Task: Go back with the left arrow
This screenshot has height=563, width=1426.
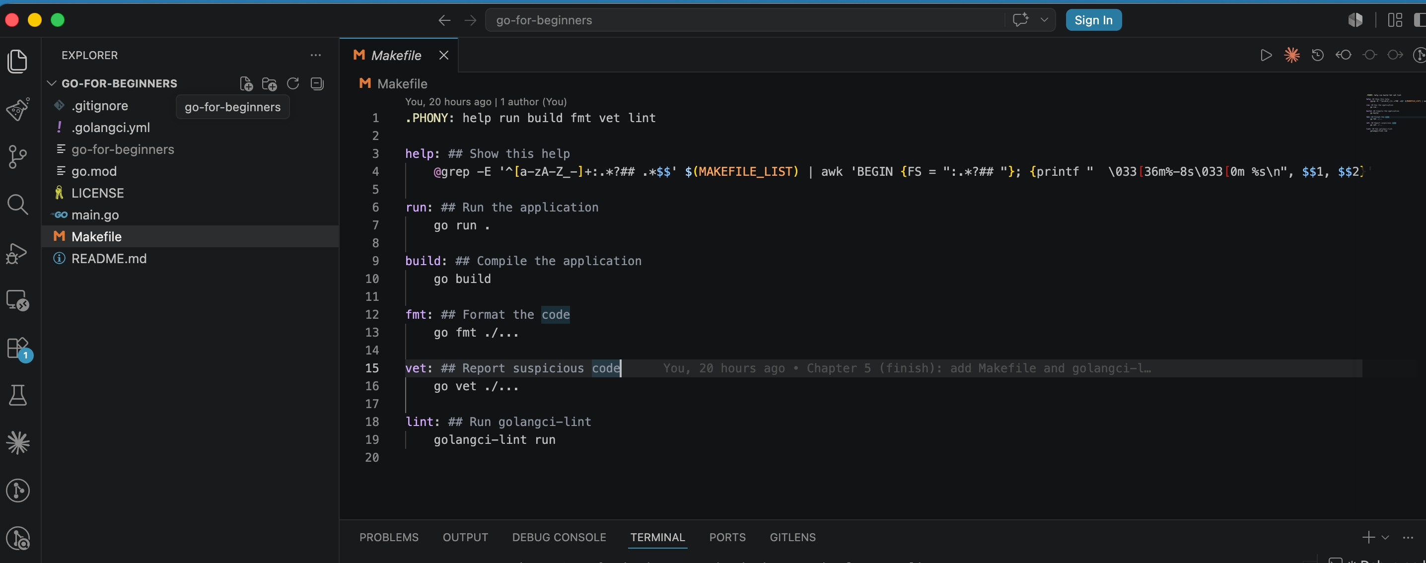Action: point(444,20)
